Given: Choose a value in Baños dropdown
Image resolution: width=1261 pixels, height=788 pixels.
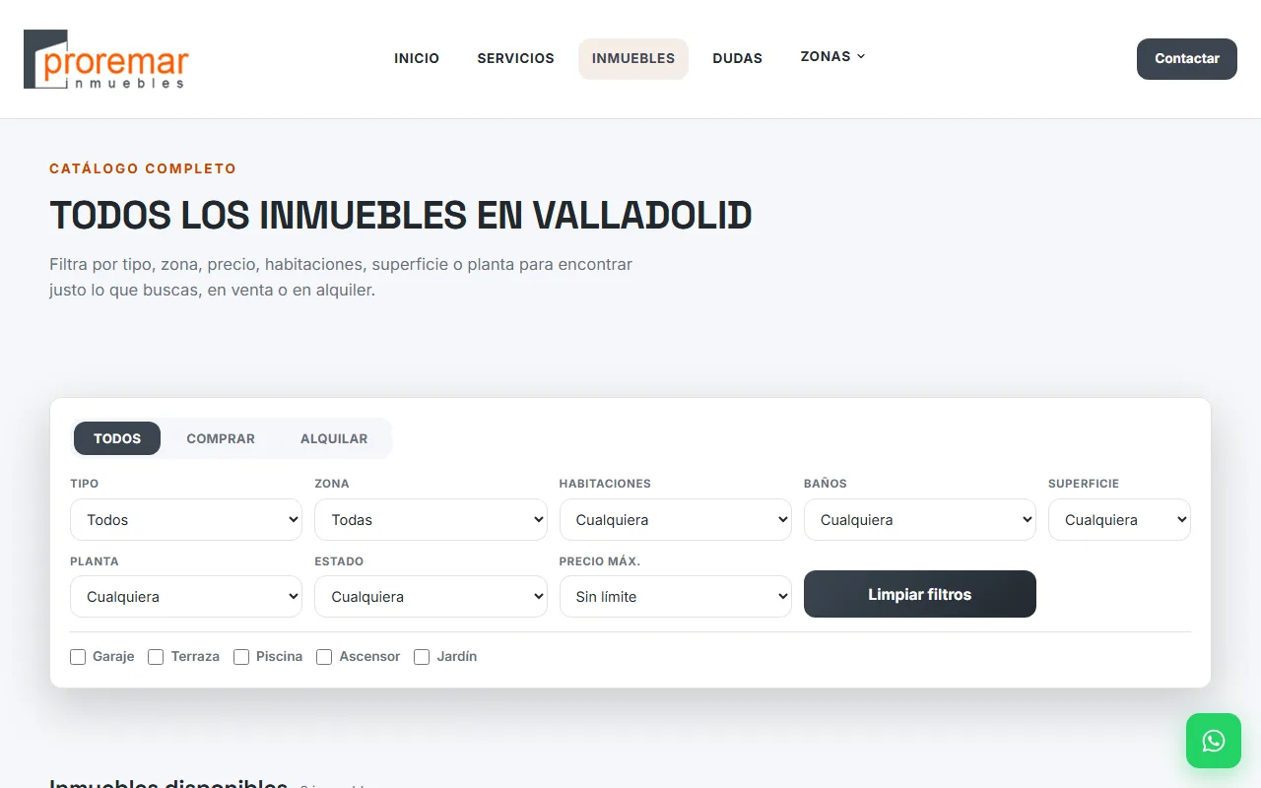Looking at the screenshot, I should coord(920,520).
